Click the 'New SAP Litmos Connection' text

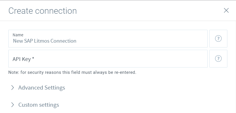[44, 41]
